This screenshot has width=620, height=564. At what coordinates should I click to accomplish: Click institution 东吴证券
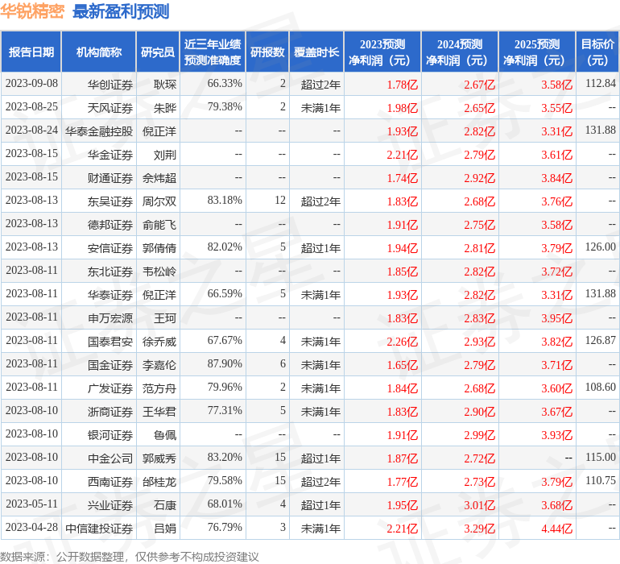click(x=110, y=201)
